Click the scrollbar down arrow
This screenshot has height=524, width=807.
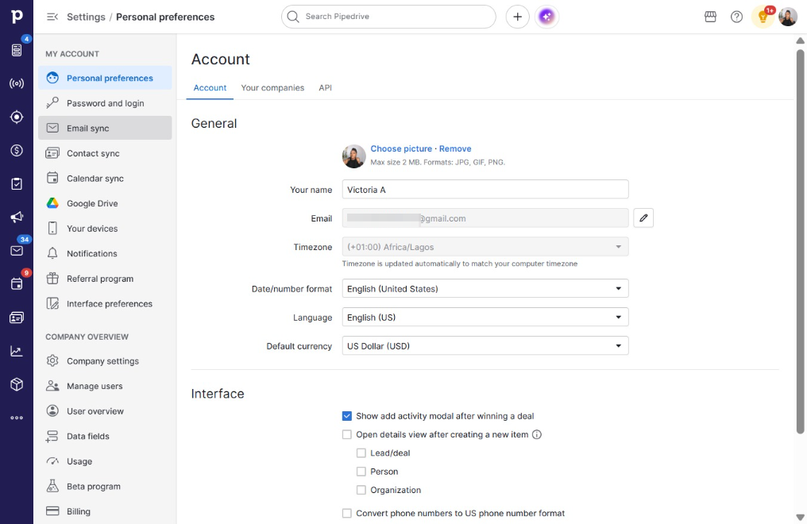(x=800, y=518)
